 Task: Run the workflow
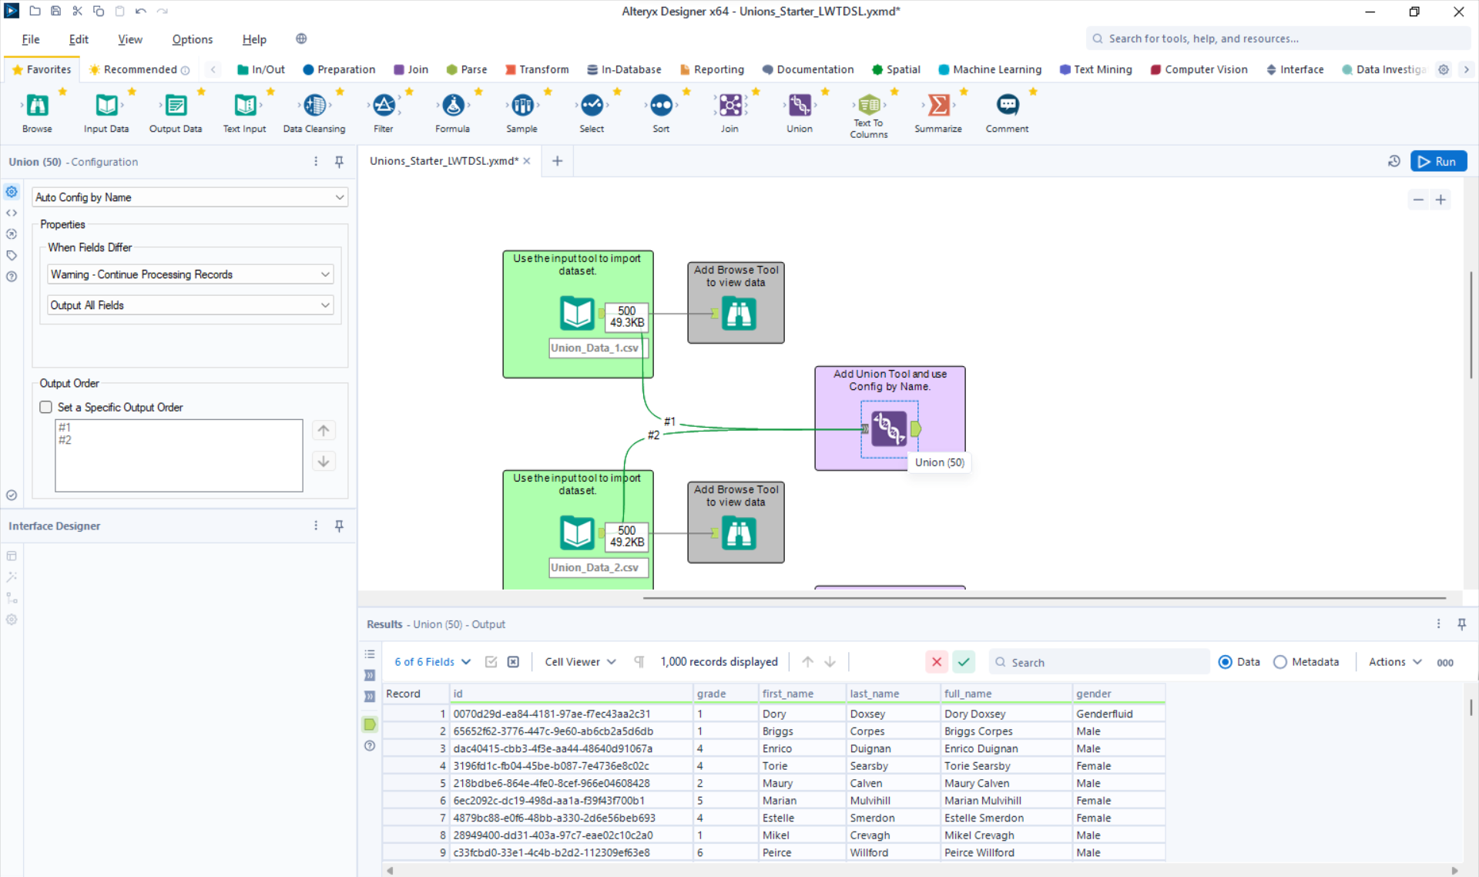[1438, 161]
